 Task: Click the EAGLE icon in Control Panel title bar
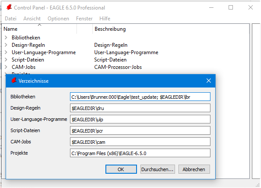[x=9, y=7]
